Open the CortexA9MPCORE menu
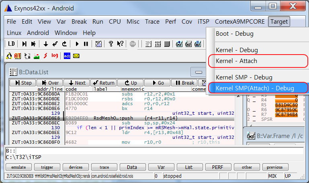309x183 pixels. (x=240, y=22)
